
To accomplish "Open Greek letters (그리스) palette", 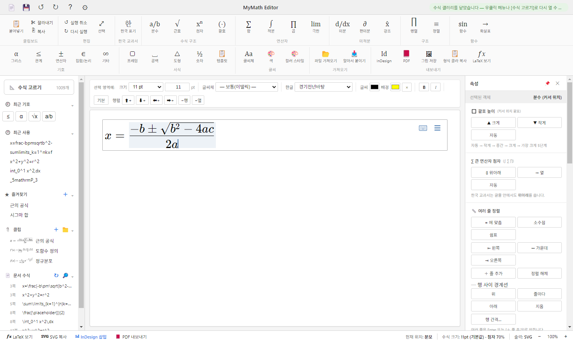I will (x=16, y=56).
